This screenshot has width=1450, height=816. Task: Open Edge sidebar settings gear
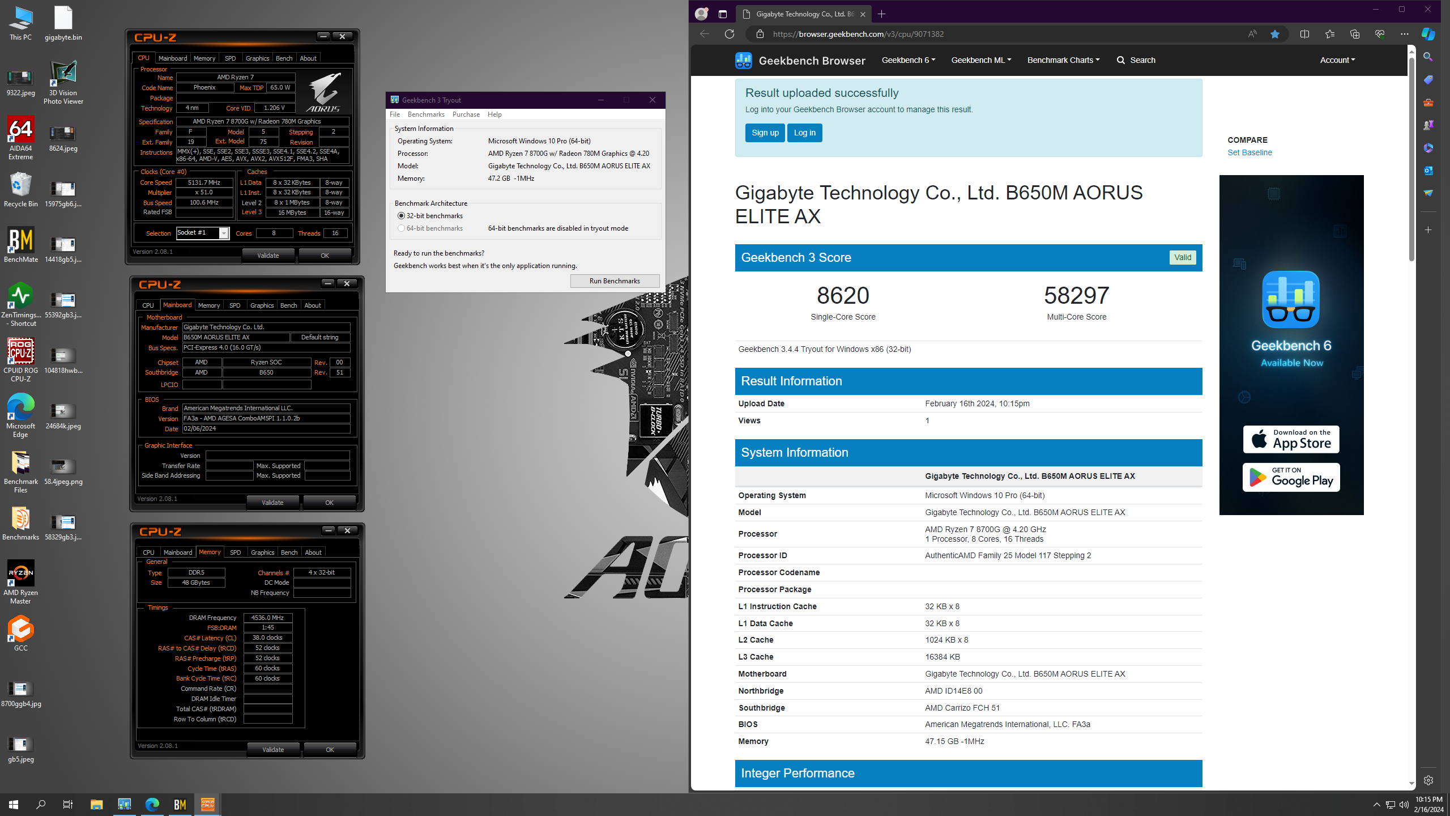point(1428,780)
